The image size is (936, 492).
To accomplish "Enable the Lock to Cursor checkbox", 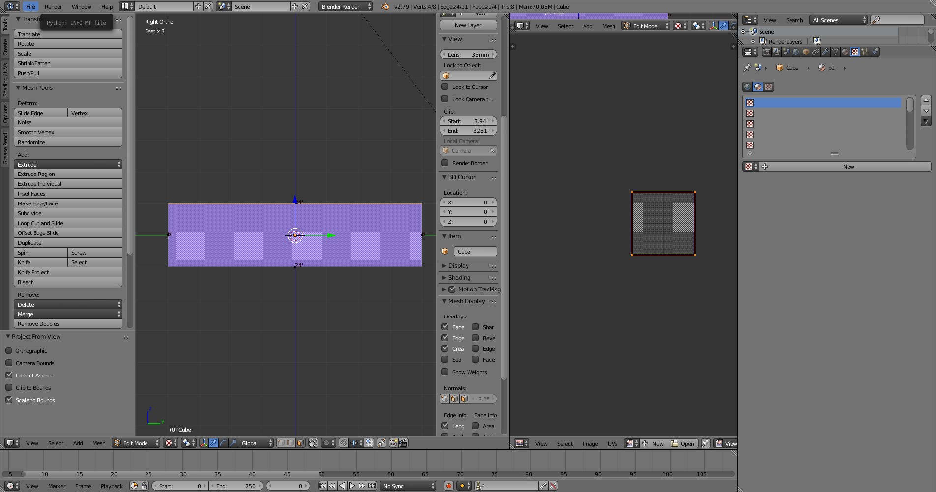I will pyautogui.click(x=445, y=87).
